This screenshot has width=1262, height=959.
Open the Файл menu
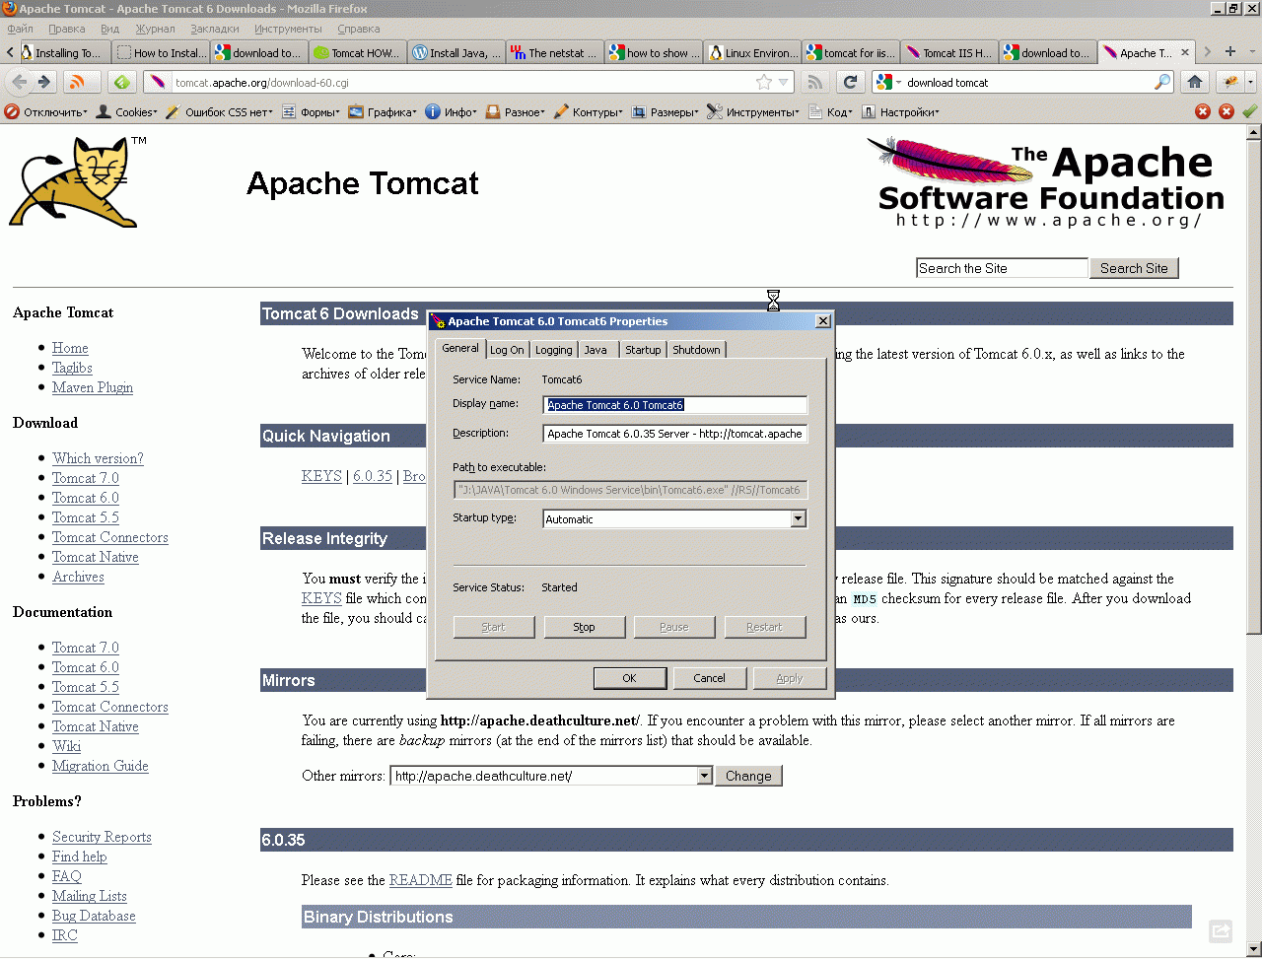pos(20,29)
